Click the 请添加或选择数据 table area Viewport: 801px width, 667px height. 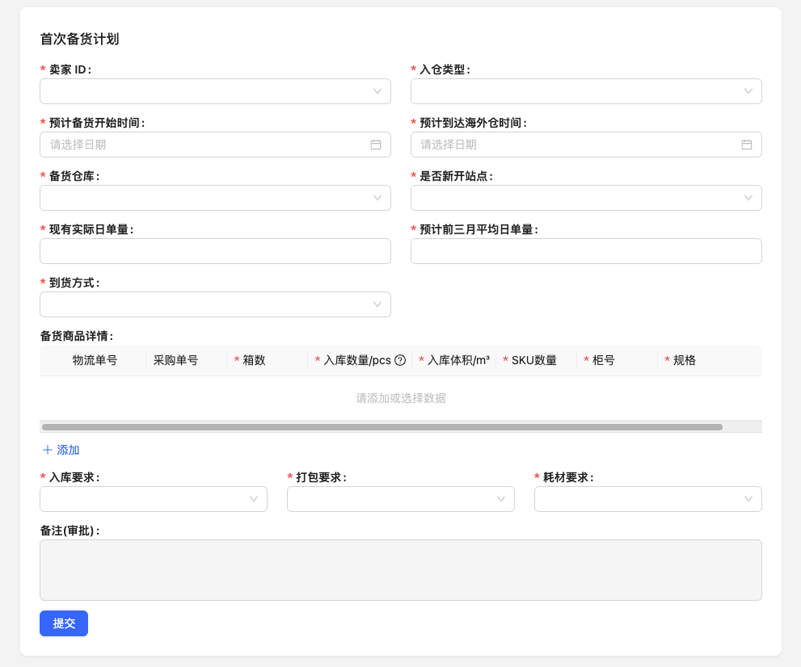coord(401,398)
